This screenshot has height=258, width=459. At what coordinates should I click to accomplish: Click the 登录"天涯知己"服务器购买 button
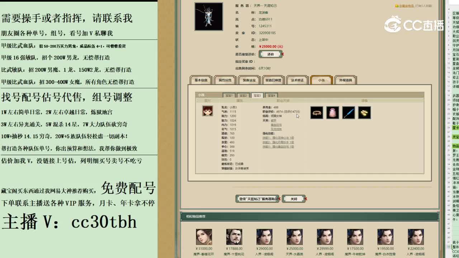point(257,199)
